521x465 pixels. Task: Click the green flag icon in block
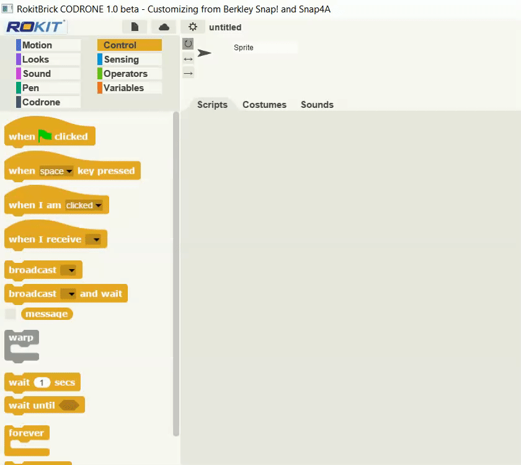[45, 136]
